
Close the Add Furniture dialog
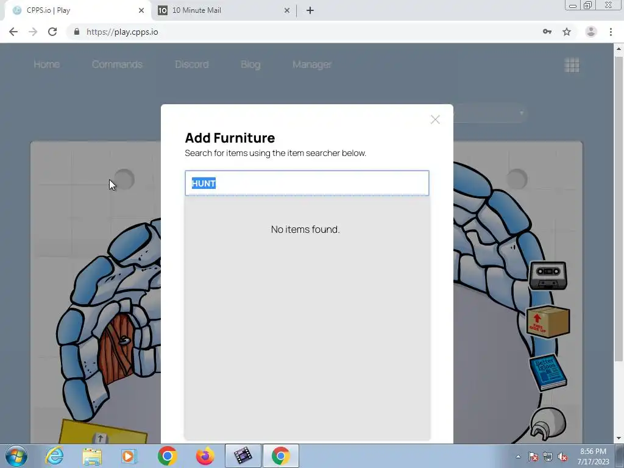[x=435, y=119]
